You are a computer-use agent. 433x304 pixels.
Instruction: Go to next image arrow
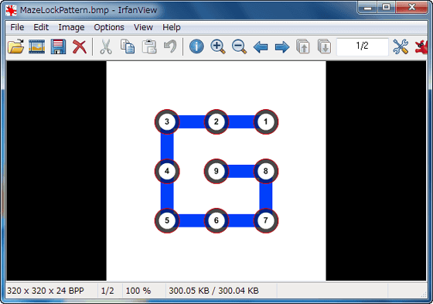(x=282, y=47)
